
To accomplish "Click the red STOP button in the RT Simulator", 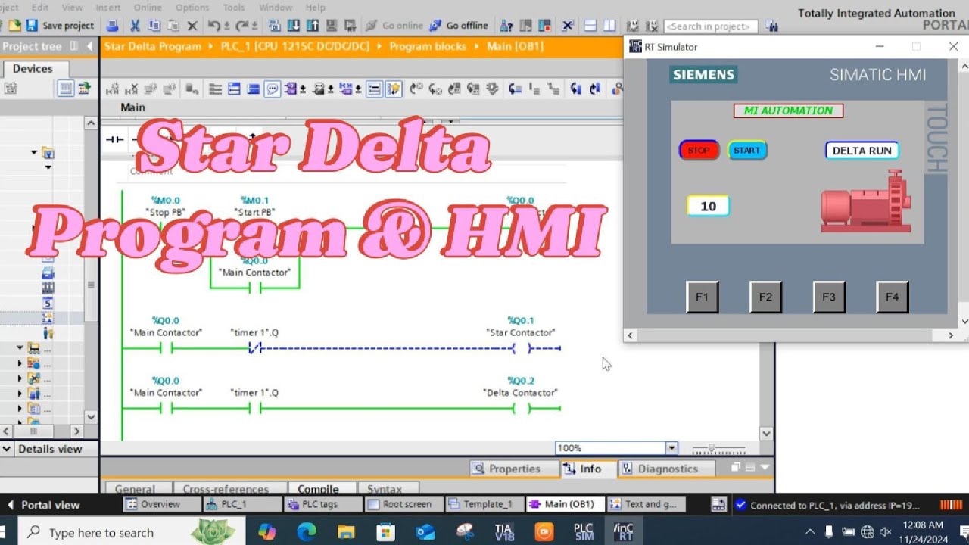I will (698, 150).
